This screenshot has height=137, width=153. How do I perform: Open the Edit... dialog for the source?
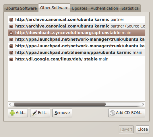40,113
